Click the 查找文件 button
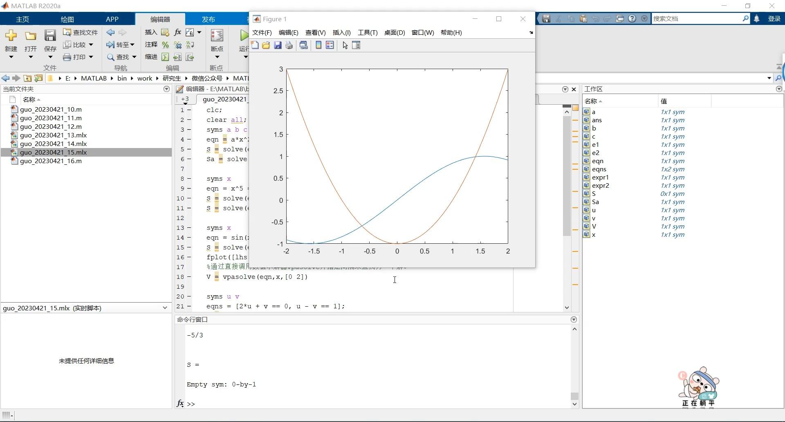Screen dimensions: 785x422 pyautogui.click(x=81, y=32)
